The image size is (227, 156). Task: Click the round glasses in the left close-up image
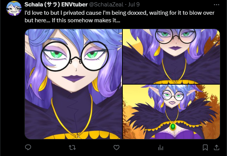click(74, 56)
